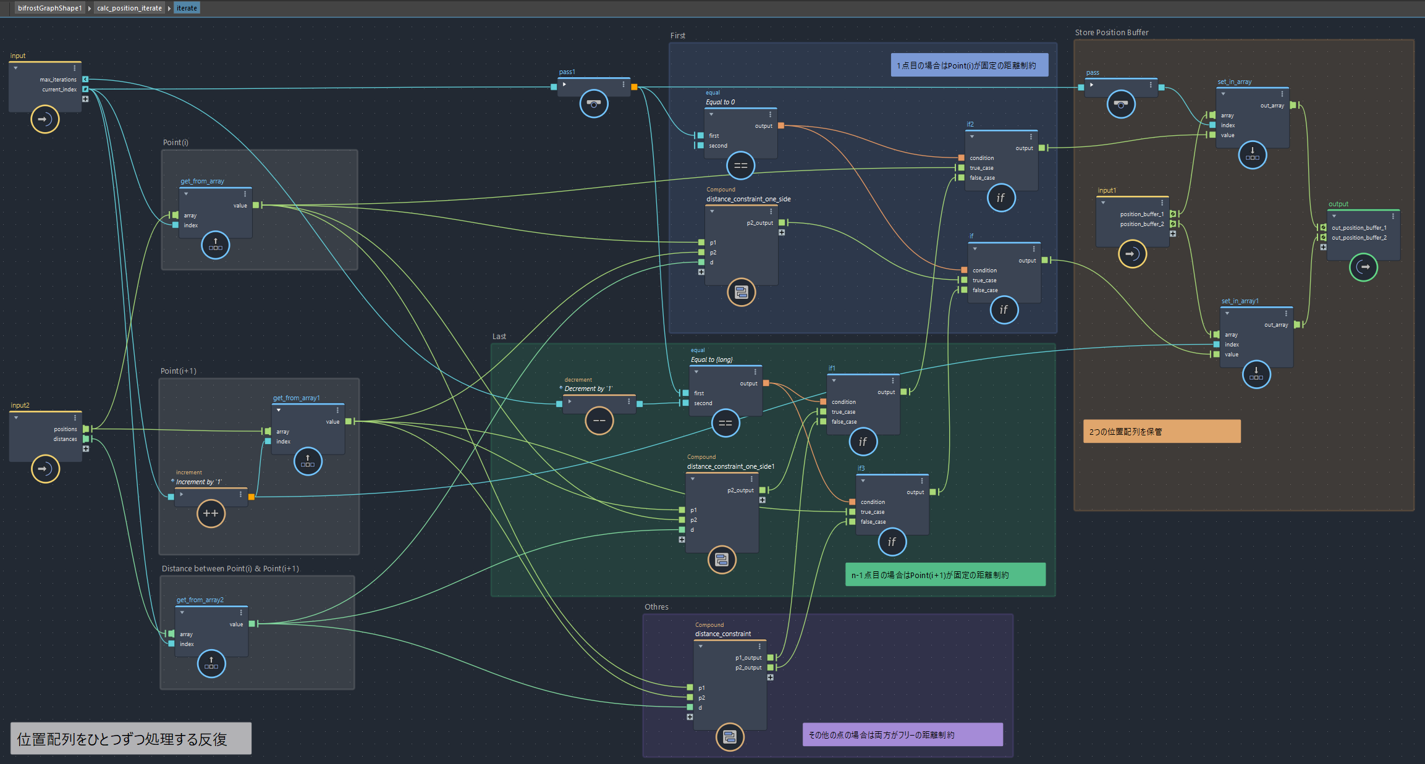
Task: Expand the get_from_array node's collapse triangle
Action: click(x=185, y=194)
